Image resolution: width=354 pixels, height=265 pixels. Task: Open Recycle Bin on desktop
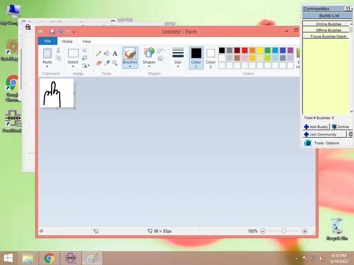pos(337,229)
